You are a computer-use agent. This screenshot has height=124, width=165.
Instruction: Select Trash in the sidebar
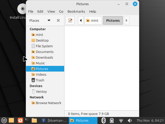pyautogui.click(x=40, y=80)
